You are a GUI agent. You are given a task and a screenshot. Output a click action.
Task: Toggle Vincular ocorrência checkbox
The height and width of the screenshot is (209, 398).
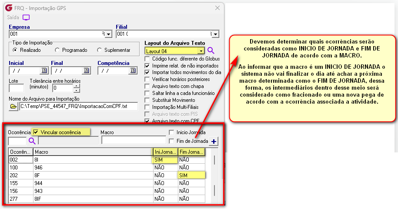(x=36, y=132)
